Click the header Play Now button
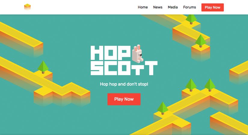This screenshot has height=135, width=248. tap(213, 7)
